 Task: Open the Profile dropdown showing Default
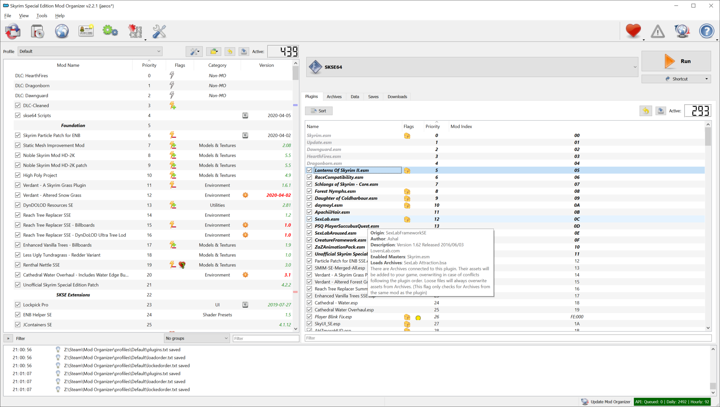pyautogui.click(x=90, y=51)
